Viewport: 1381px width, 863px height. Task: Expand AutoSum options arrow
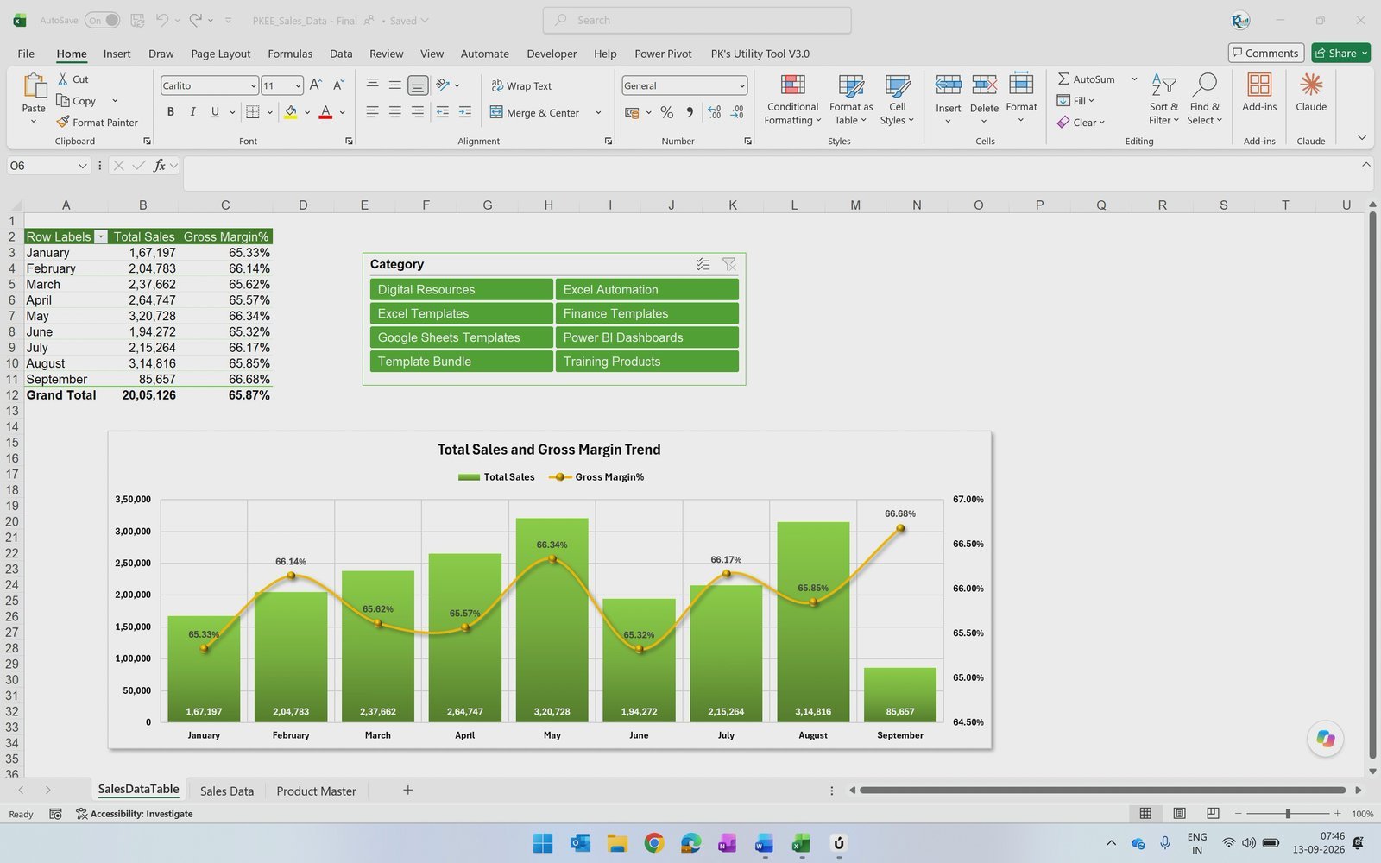pyautogui.click(x=1134, y=79)
